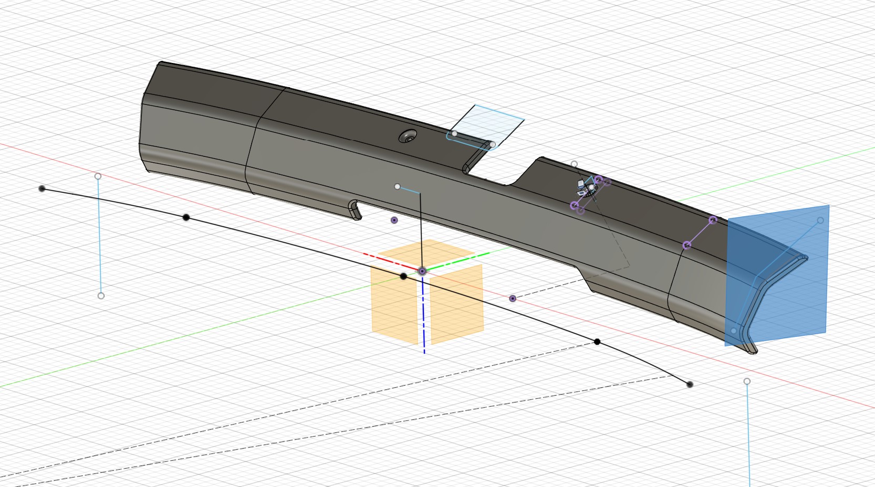Select the purple sketch point above the origin cube
The width and height of the screenshot is (875, 487).
(x=394, y=220)
